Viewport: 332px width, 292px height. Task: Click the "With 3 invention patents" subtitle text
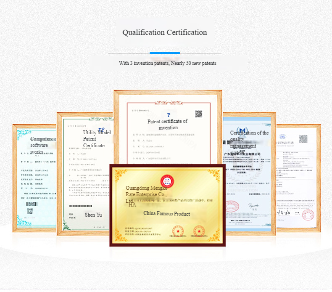(167, 63)
